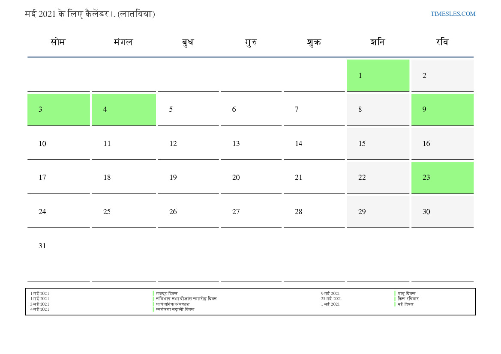Screen dimensions: 501x354
Task: Select the highlighted date 4
Action: (x=123, y=109)
